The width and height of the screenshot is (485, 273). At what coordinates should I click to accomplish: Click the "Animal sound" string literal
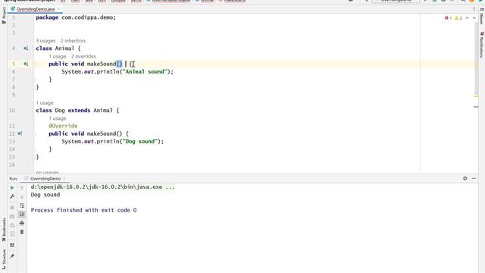[x=145, y=72]
